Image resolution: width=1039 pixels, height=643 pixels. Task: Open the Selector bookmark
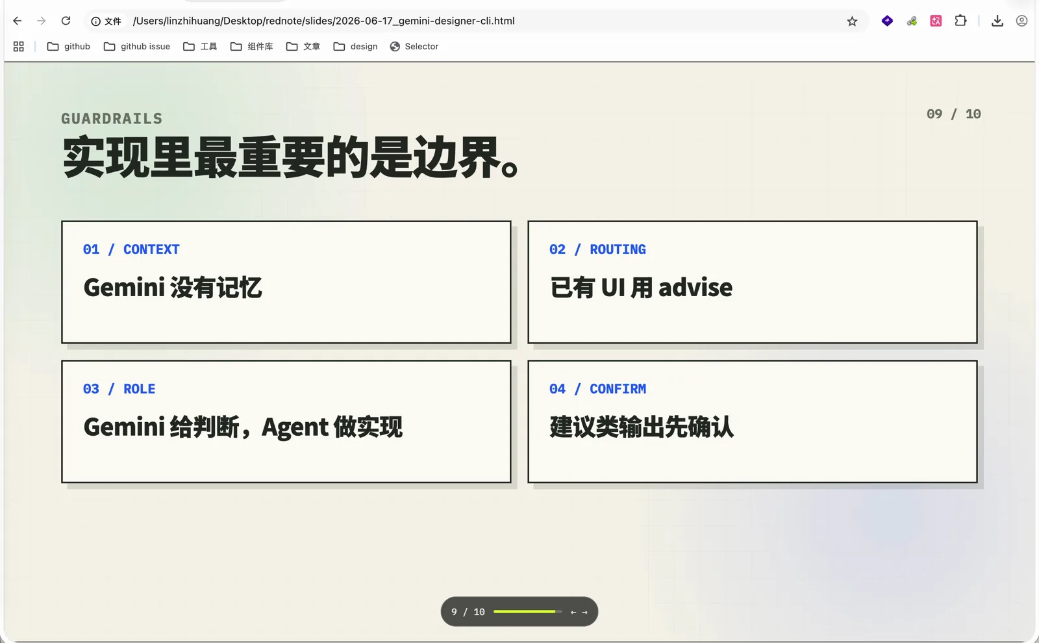414,46
